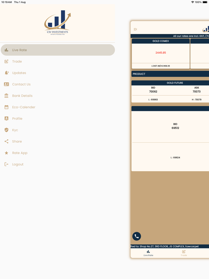Click the high value H : 70079

click(x=197, y=100)
